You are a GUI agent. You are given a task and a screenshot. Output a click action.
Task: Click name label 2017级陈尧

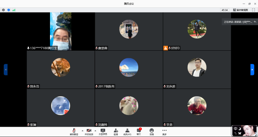point(106,86)
